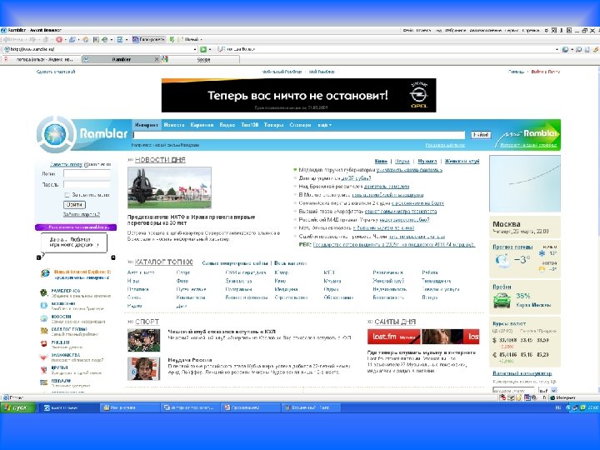Tick the remember me checkbox in login form
This screenshot has height=450, width=600.
click(x=67, y=195)
